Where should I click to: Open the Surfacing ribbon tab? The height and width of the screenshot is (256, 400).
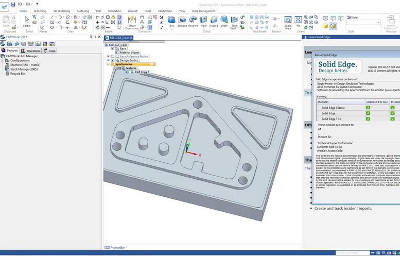click(x=83, y=11)
